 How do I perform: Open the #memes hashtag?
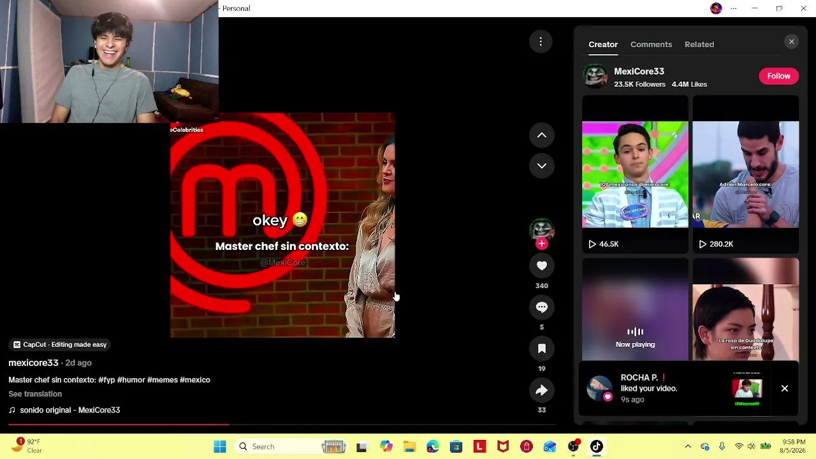tap(162, 380)
